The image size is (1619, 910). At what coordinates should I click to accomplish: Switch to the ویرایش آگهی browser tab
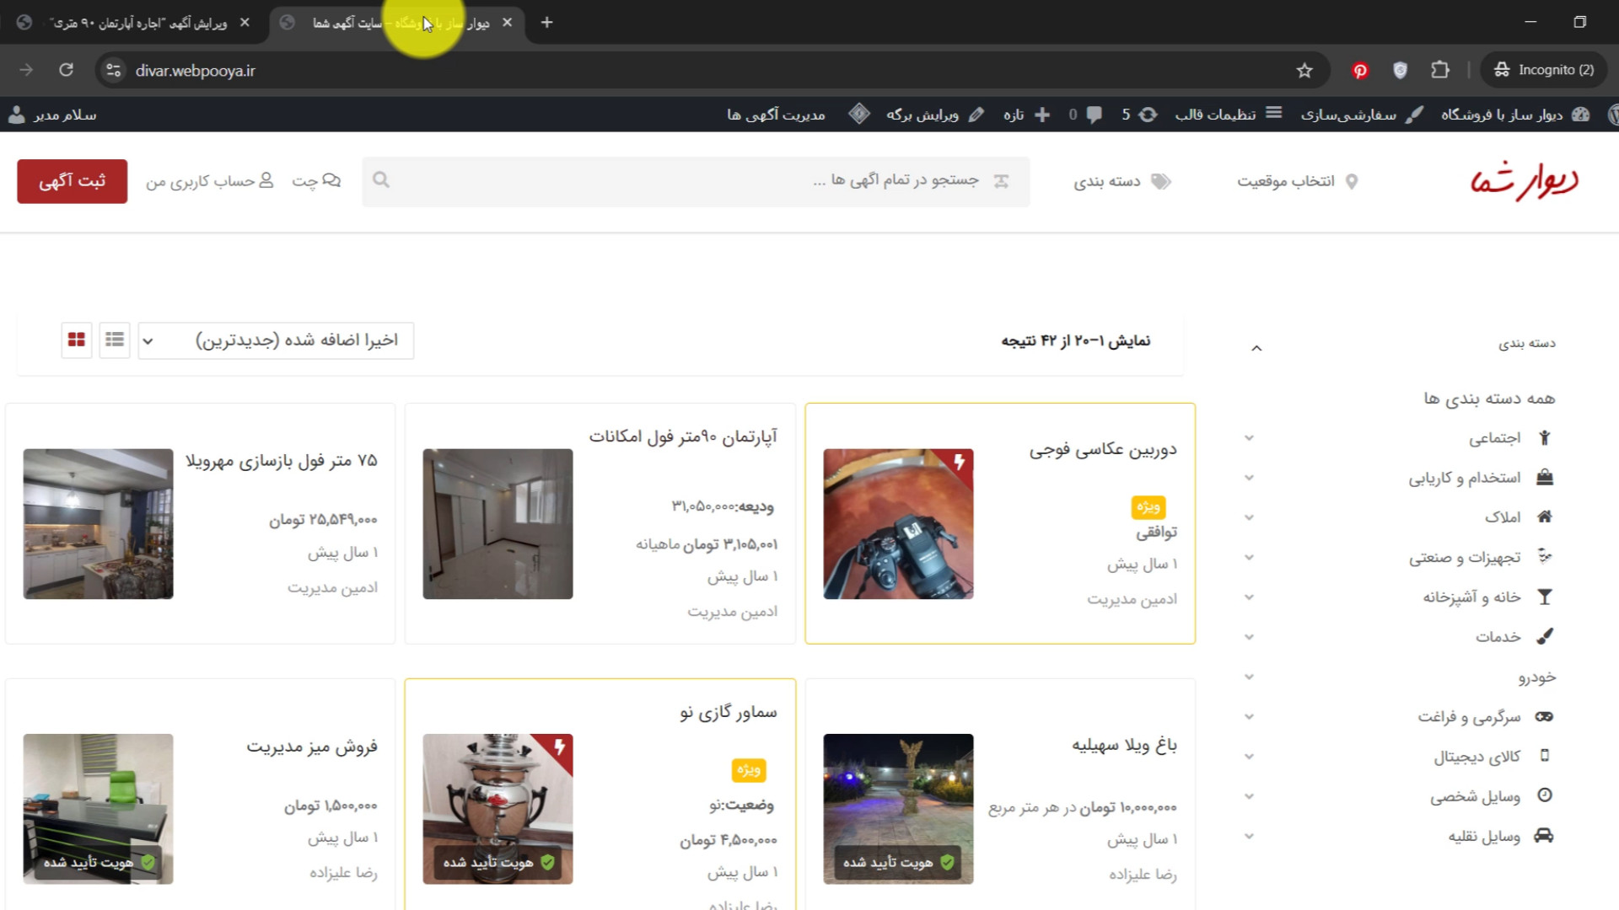click(x=139, y=23)
